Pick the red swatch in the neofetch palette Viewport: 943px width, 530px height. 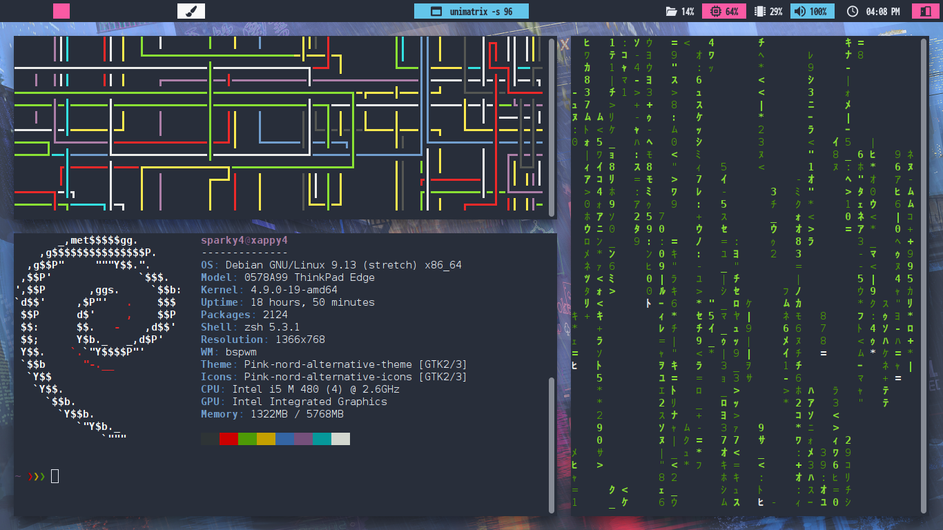point(229,439)
